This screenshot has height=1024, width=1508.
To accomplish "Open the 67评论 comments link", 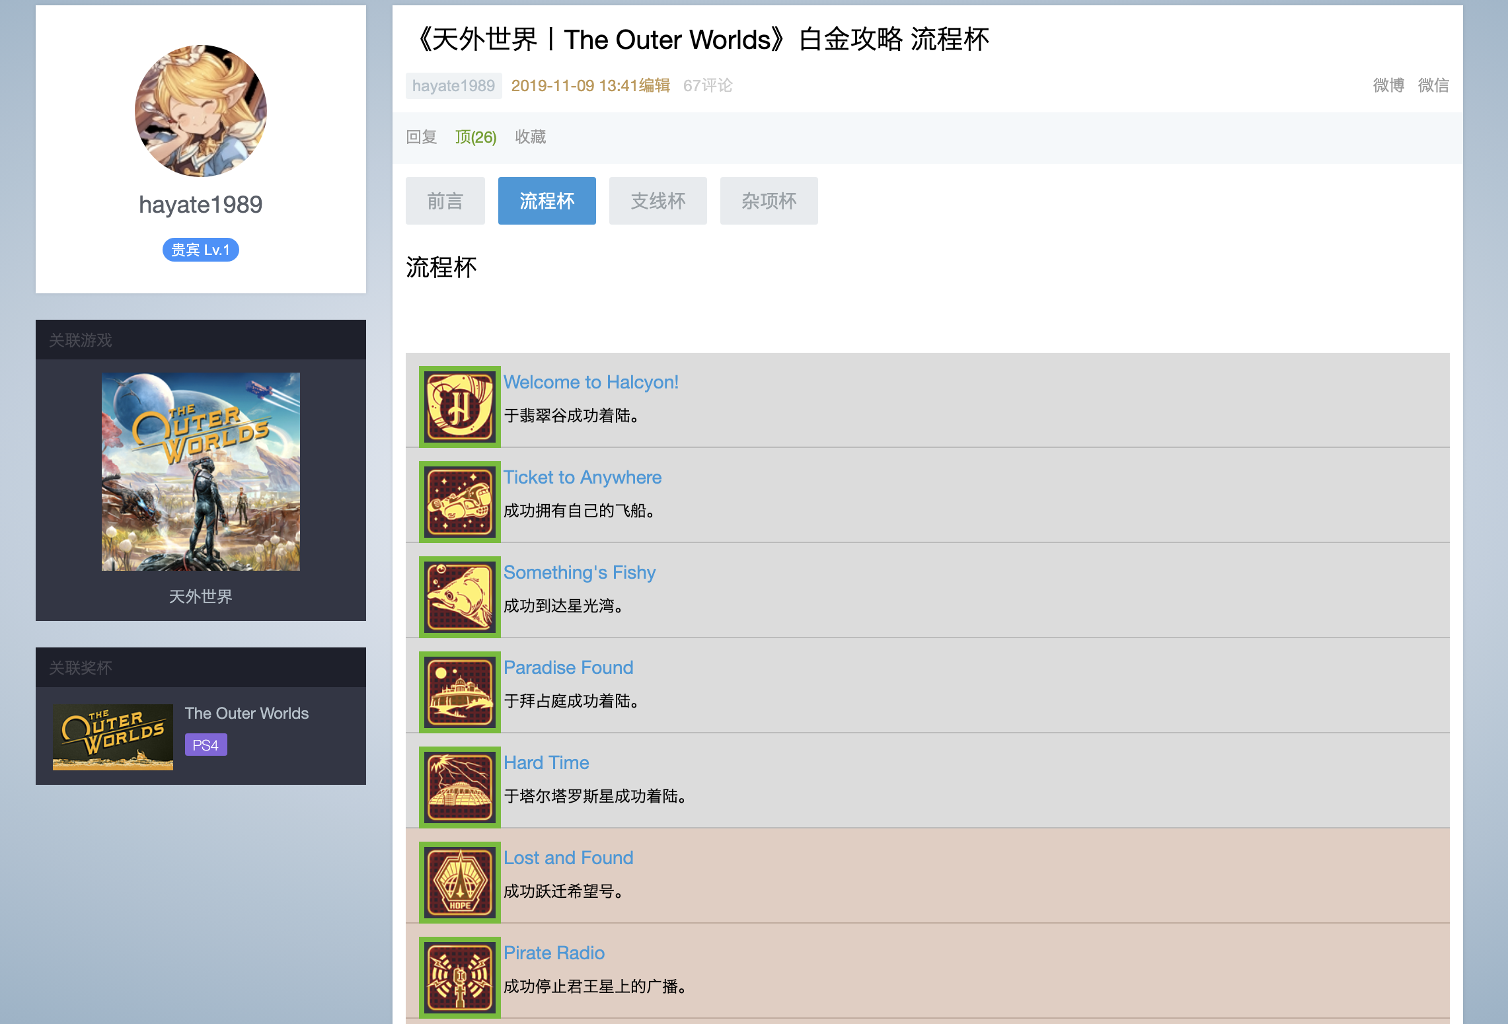I will coord(708,85).
